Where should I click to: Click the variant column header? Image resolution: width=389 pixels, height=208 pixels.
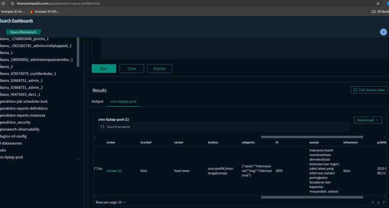pyautogui.click(x=179, y=142)
